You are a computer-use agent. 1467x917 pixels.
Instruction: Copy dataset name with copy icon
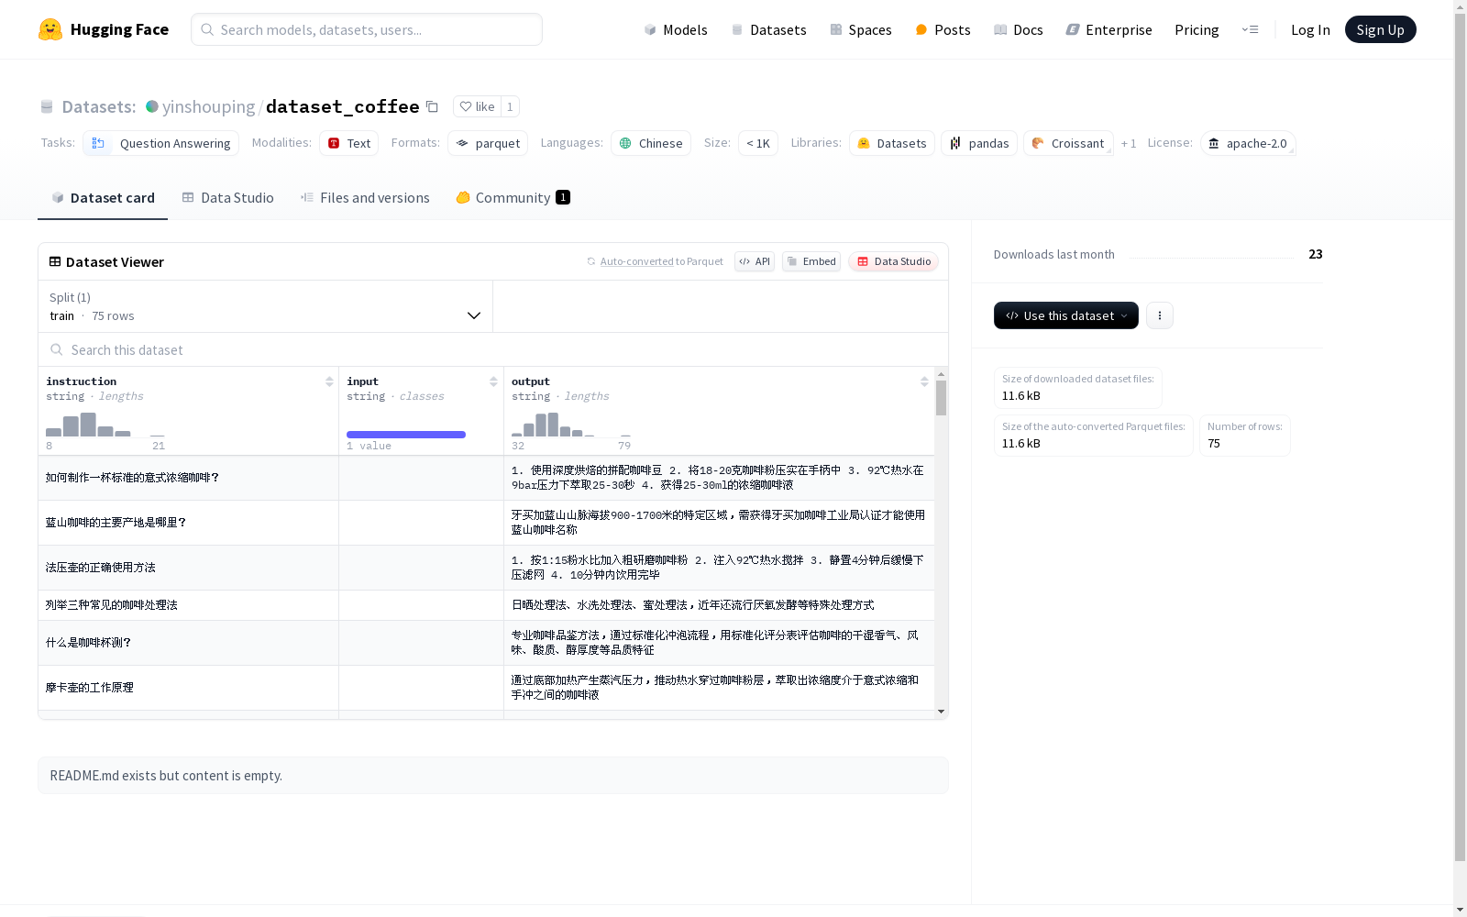pos(432,106)
